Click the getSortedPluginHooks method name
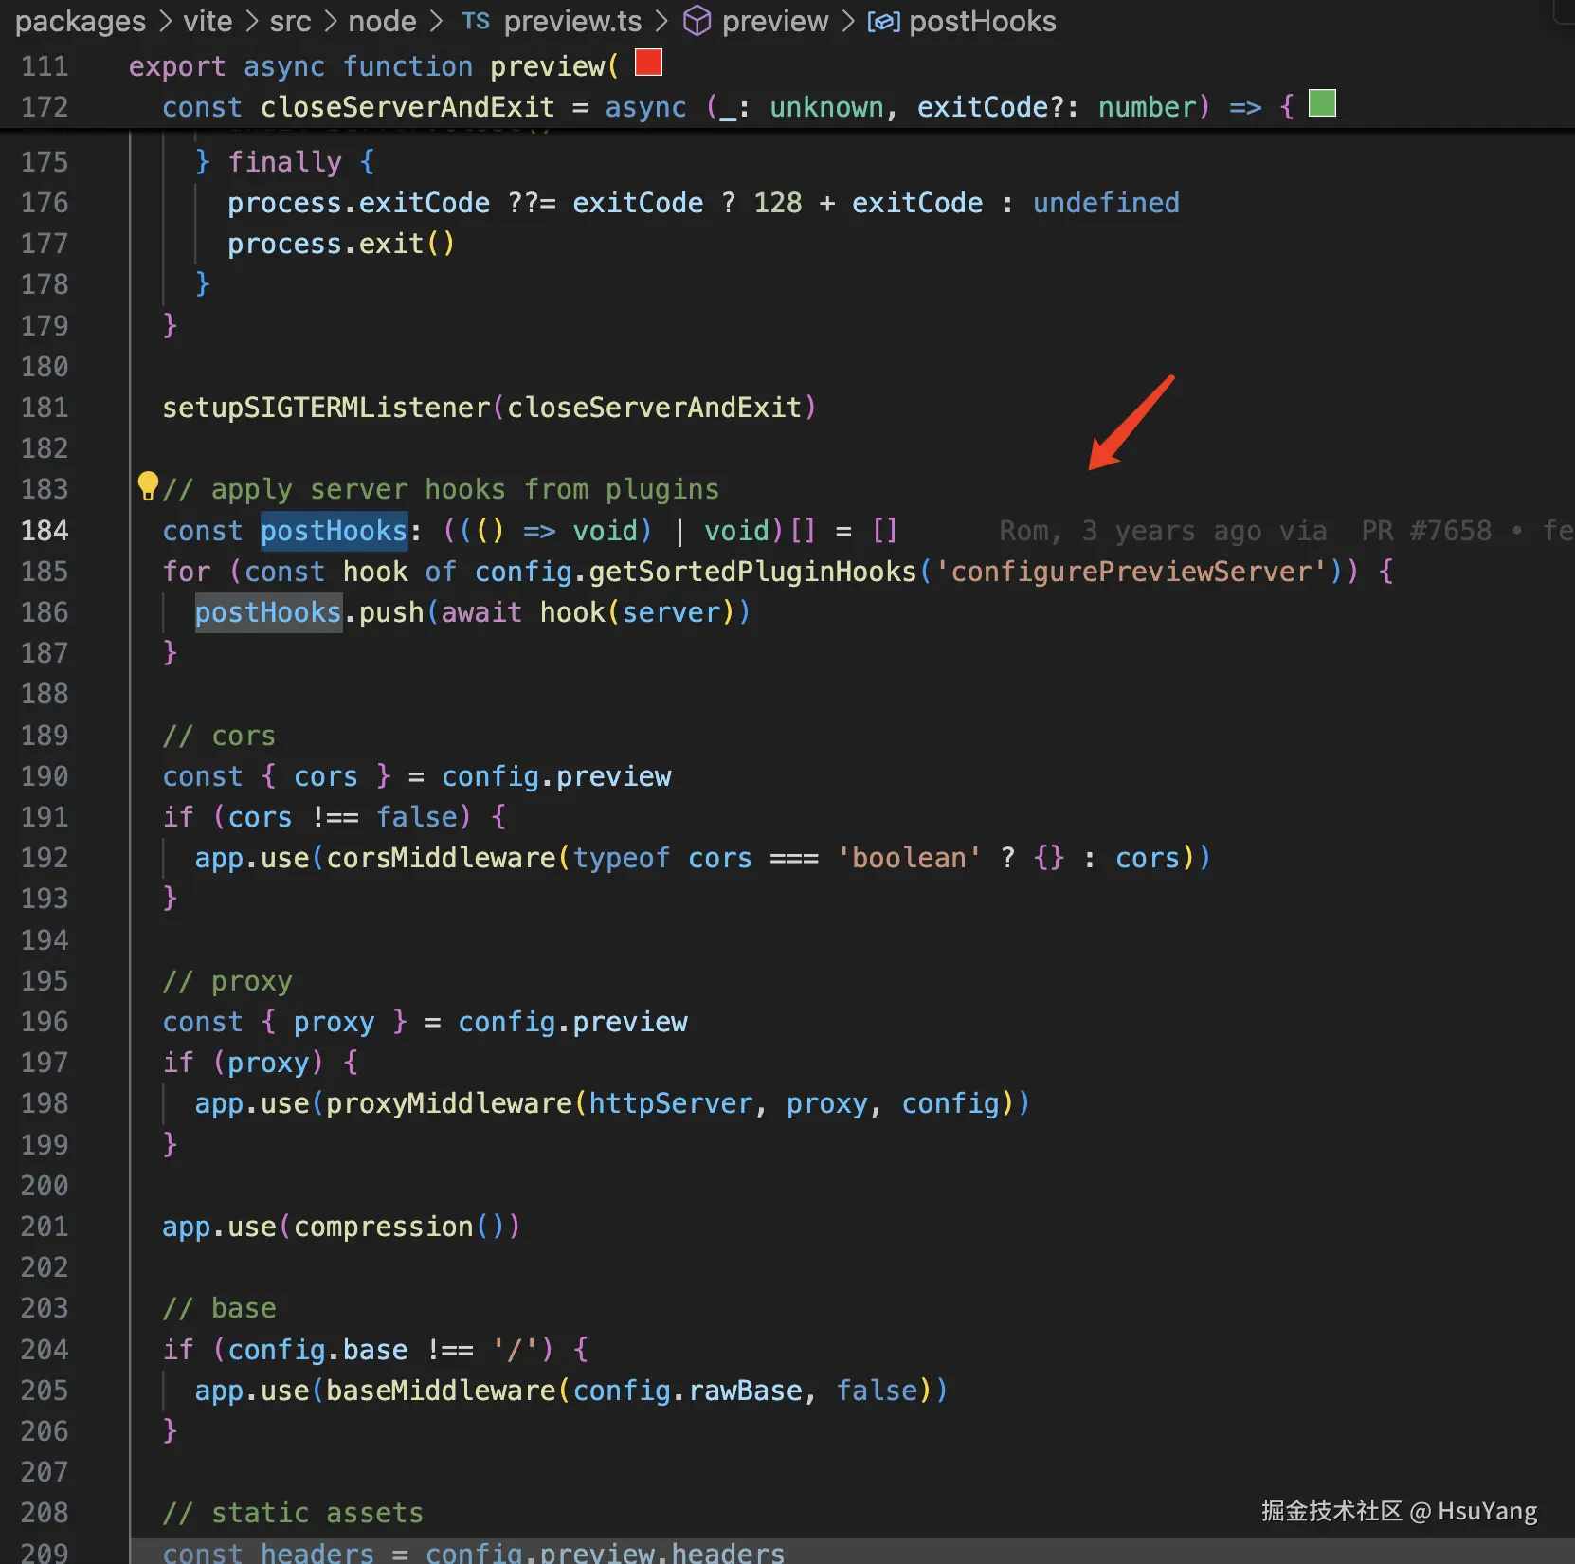Image resolution: width=1575 pixels, height=1564 pixels. 752,572
